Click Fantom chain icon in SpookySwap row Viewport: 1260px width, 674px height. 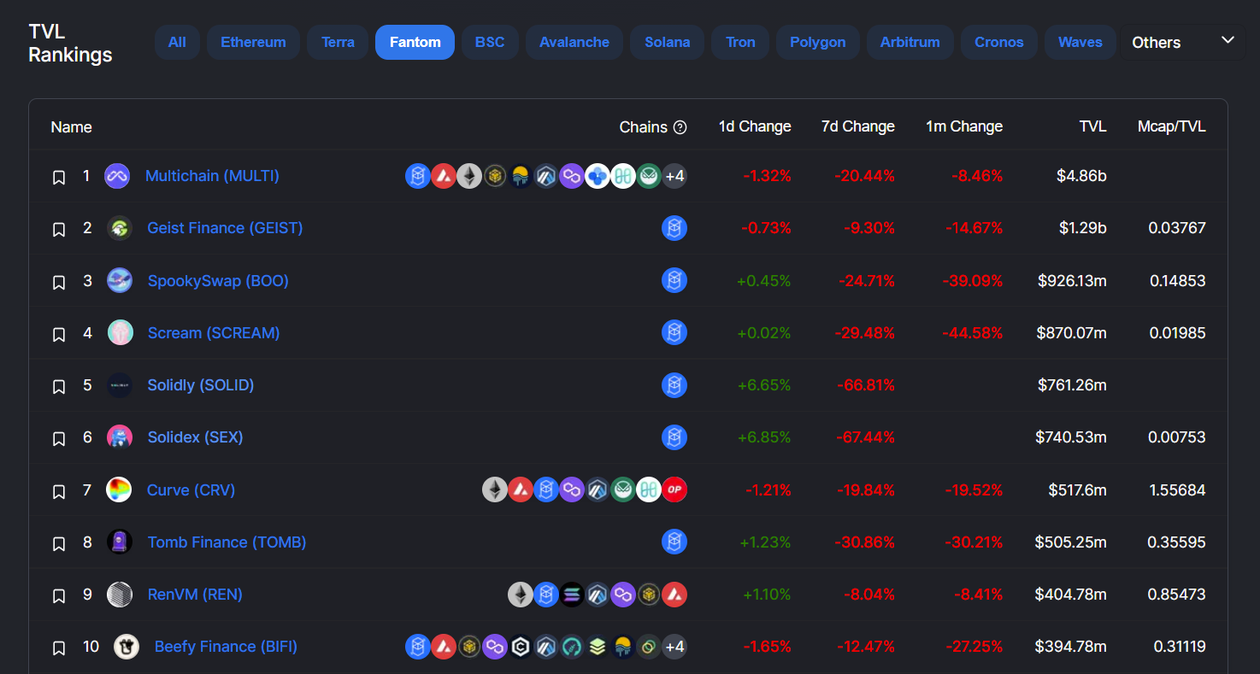tap(674, 280)
